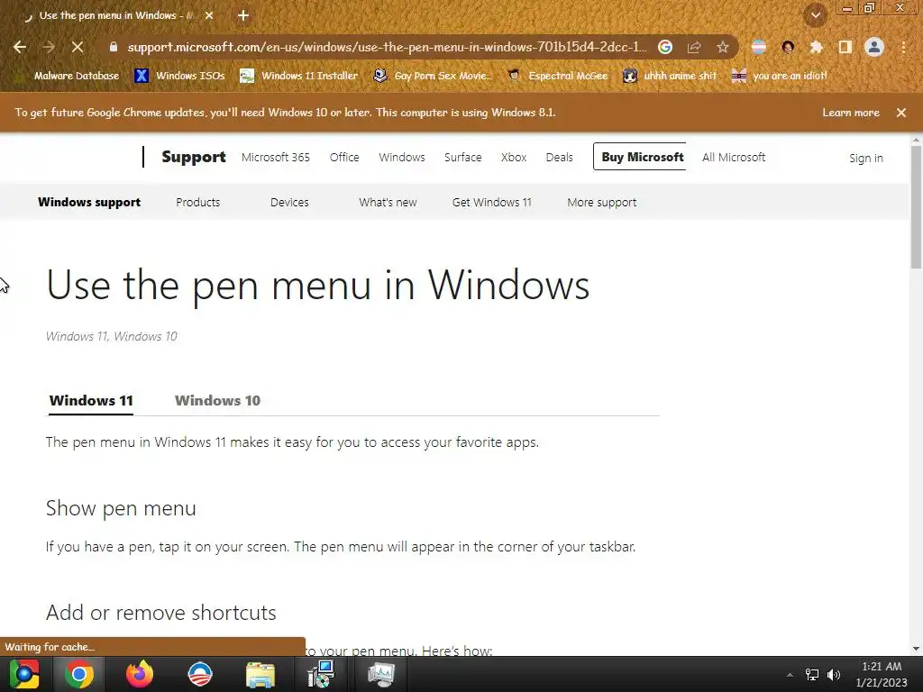Open the Malware Database bookmark
This screenshot has width=923, height=692.
coord(69,76)
